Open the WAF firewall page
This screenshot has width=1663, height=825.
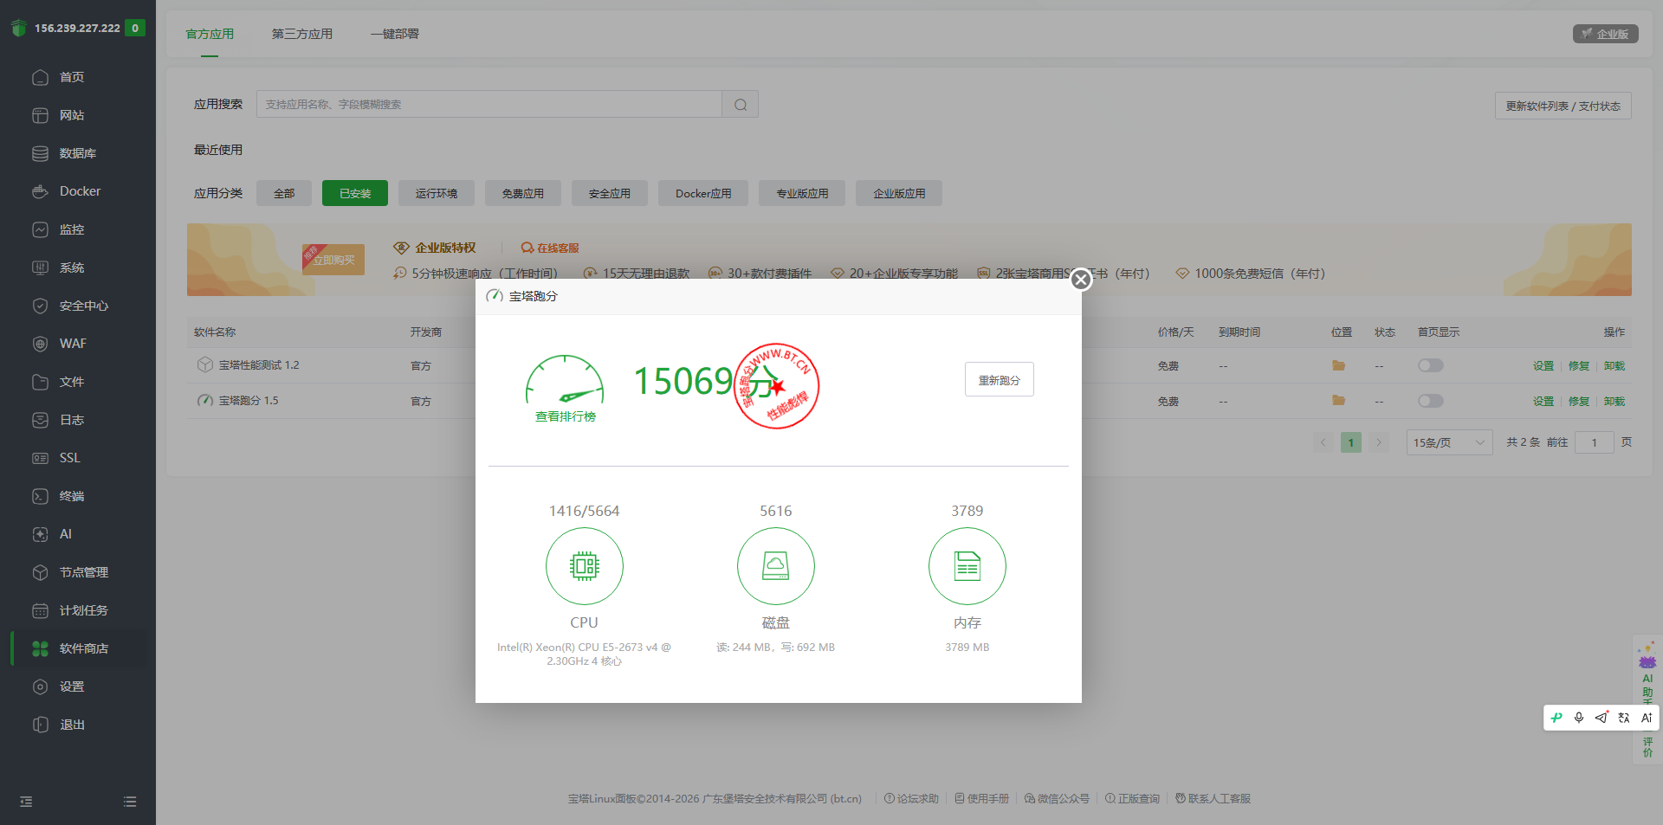[x=73, y=344]
